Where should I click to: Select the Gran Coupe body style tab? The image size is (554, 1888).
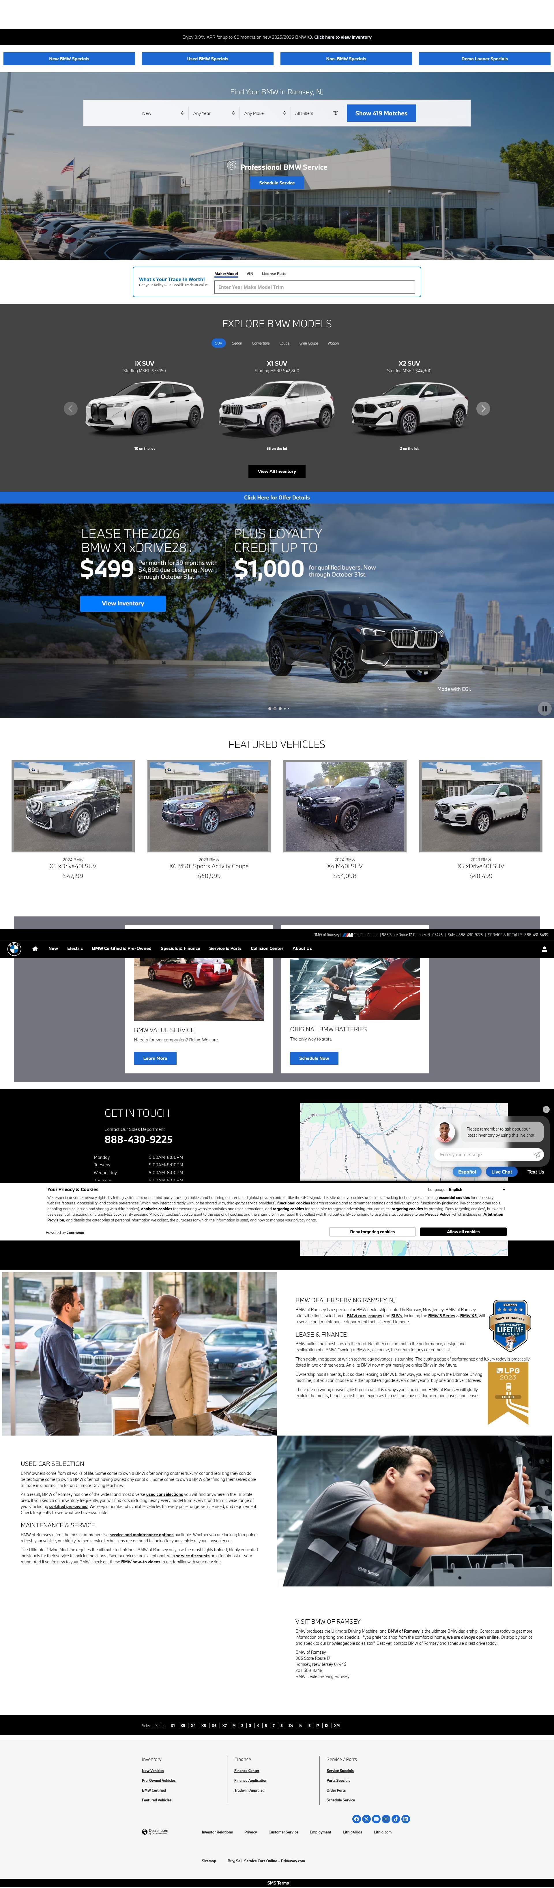coord(308,343)
